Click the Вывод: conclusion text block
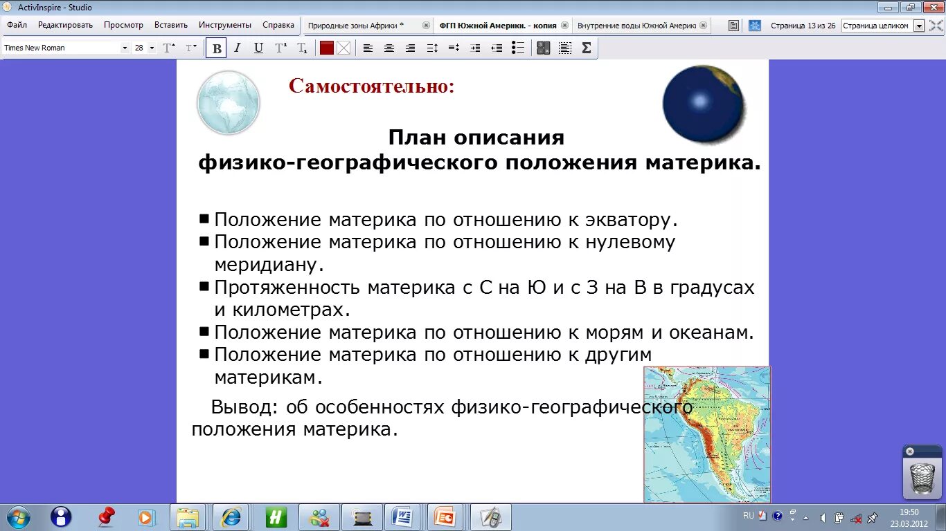Viewport: 946px width, 531px height. pos(442,418)
